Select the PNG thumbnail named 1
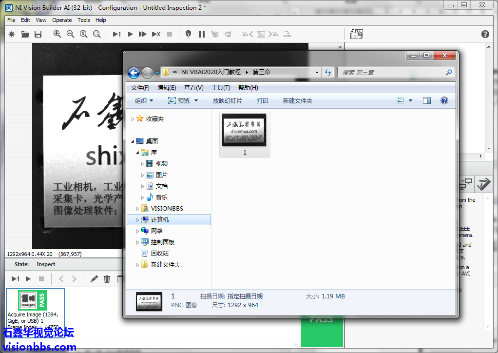The height and width of the screenshot is (353, 498). pos(244,131)
